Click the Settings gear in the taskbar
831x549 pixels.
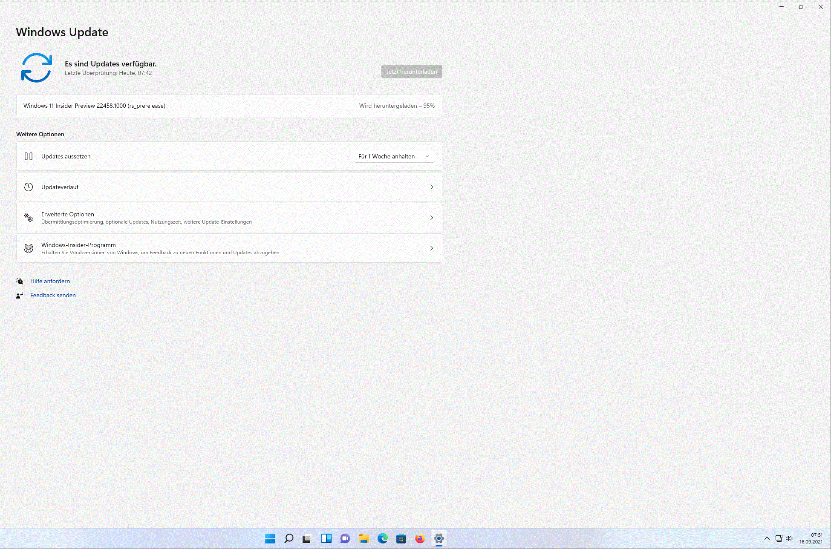click(439, 539)
